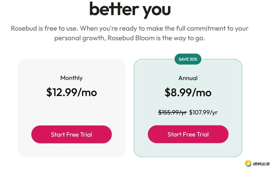Click the SAVE 30% badge

pos(188,59)
